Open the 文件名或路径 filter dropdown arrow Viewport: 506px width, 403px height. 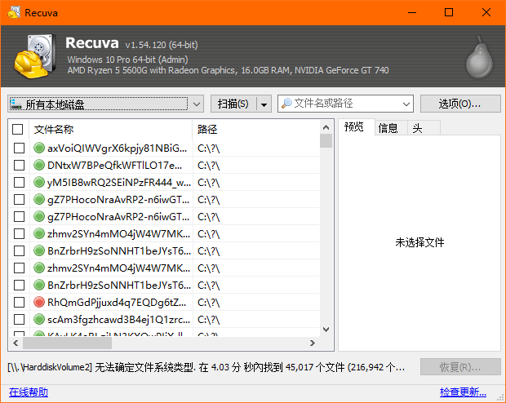(x=406, y=104)
